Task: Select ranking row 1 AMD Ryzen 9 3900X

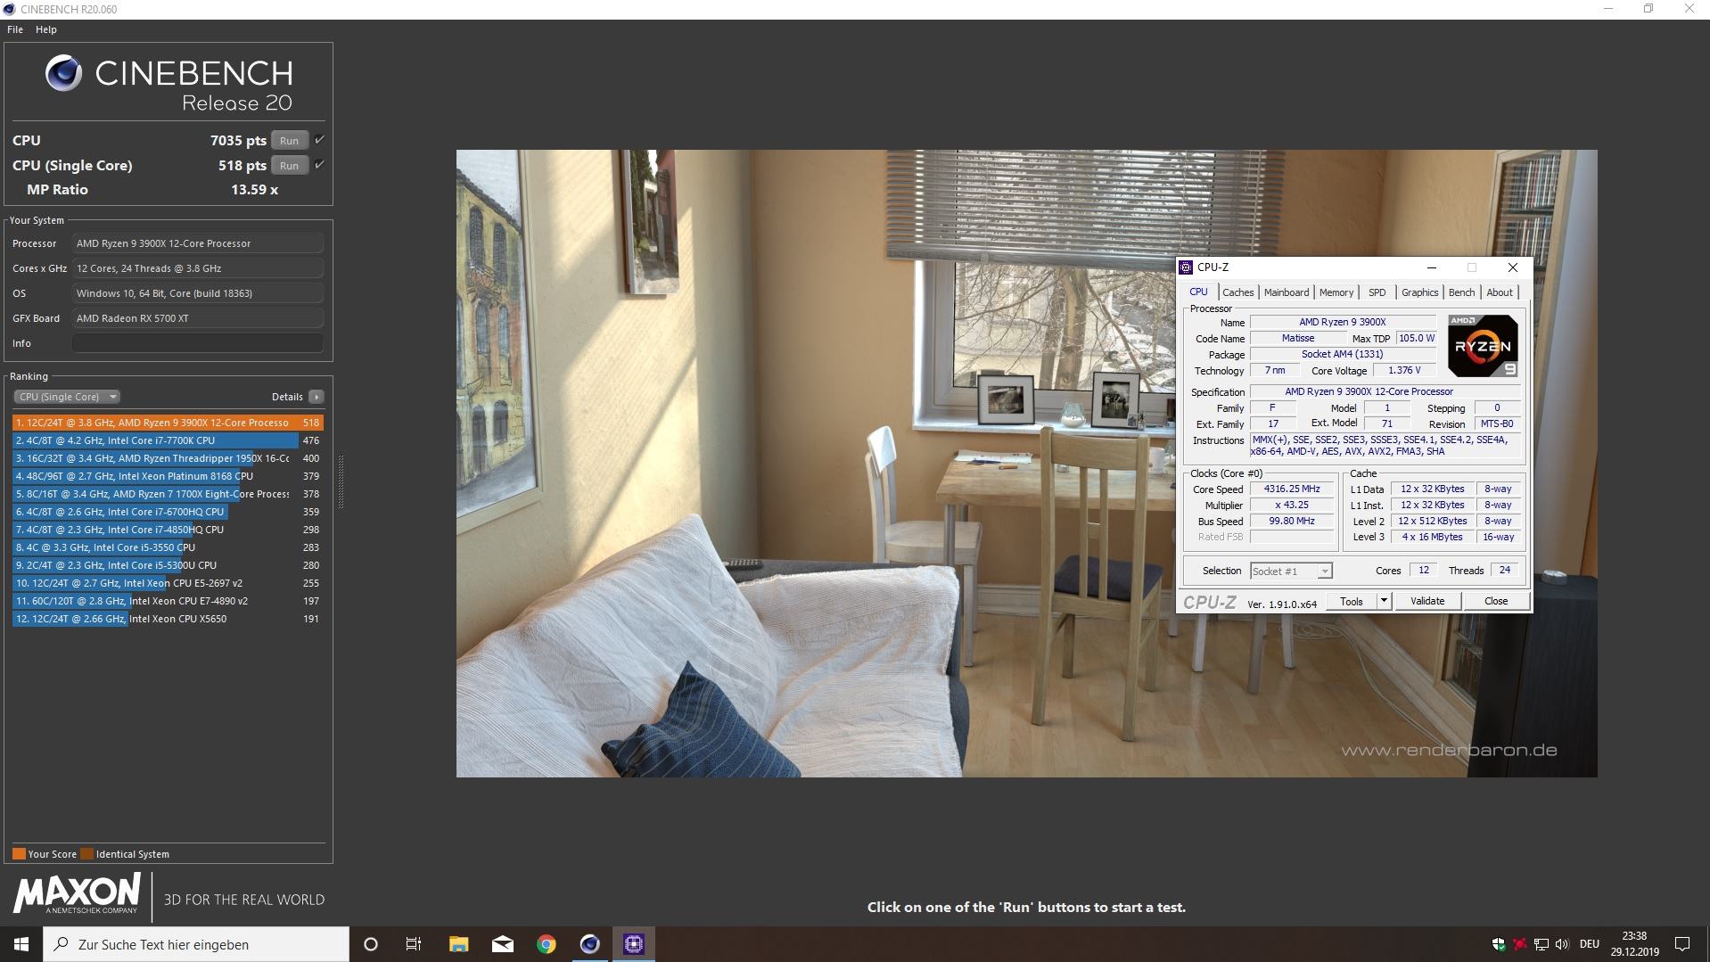Action: (168, 423)
